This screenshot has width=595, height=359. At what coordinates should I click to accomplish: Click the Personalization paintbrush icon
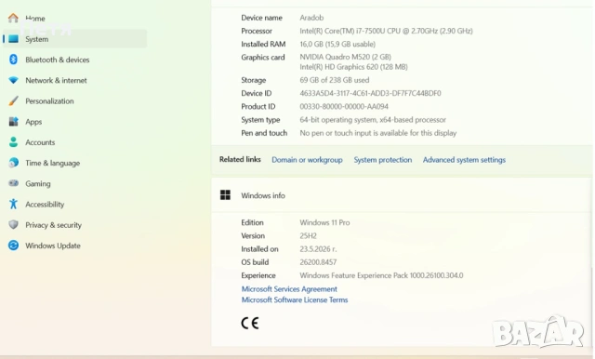tap(13, 100)
